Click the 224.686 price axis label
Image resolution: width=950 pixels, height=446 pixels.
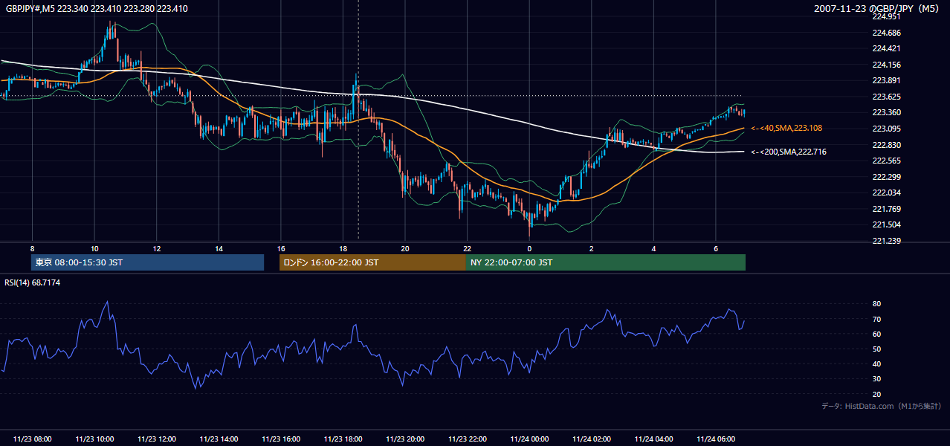[887, 33]
